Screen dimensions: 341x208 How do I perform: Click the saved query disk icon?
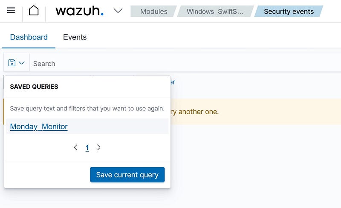pos(12,63)
